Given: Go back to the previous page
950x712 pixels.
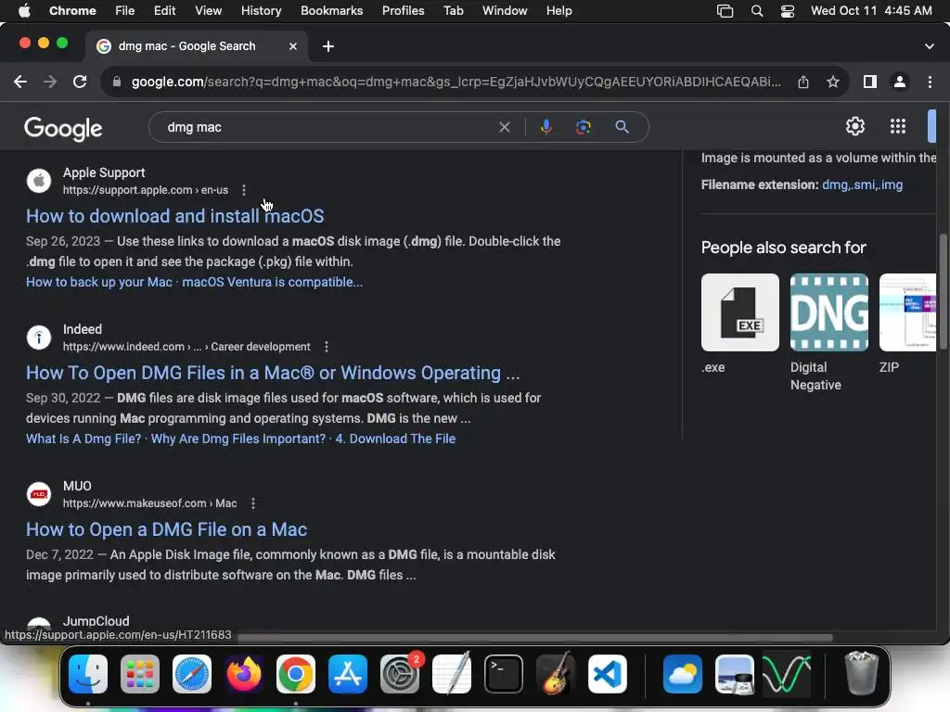Looking at the screenshot, I should 20,82.
